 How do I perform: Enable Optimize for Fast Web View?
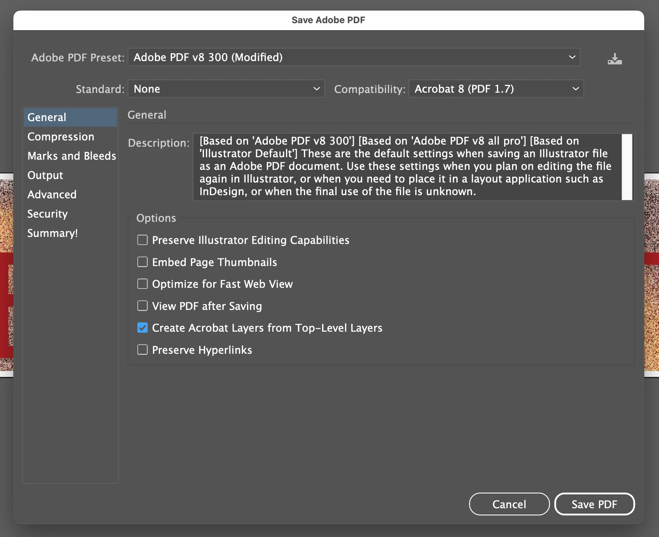coord(142,284)
